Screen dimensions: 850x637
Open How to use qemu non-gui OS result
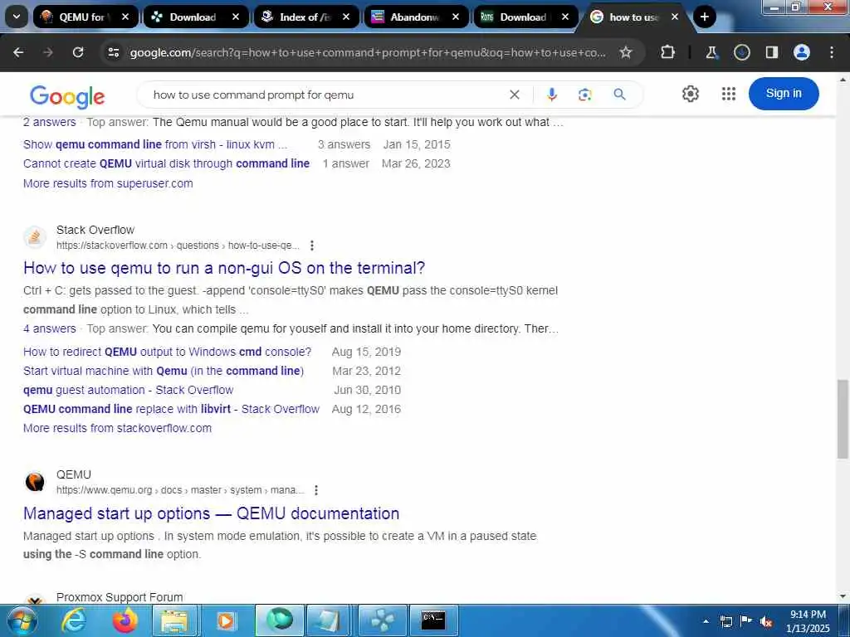coord(224,268)
